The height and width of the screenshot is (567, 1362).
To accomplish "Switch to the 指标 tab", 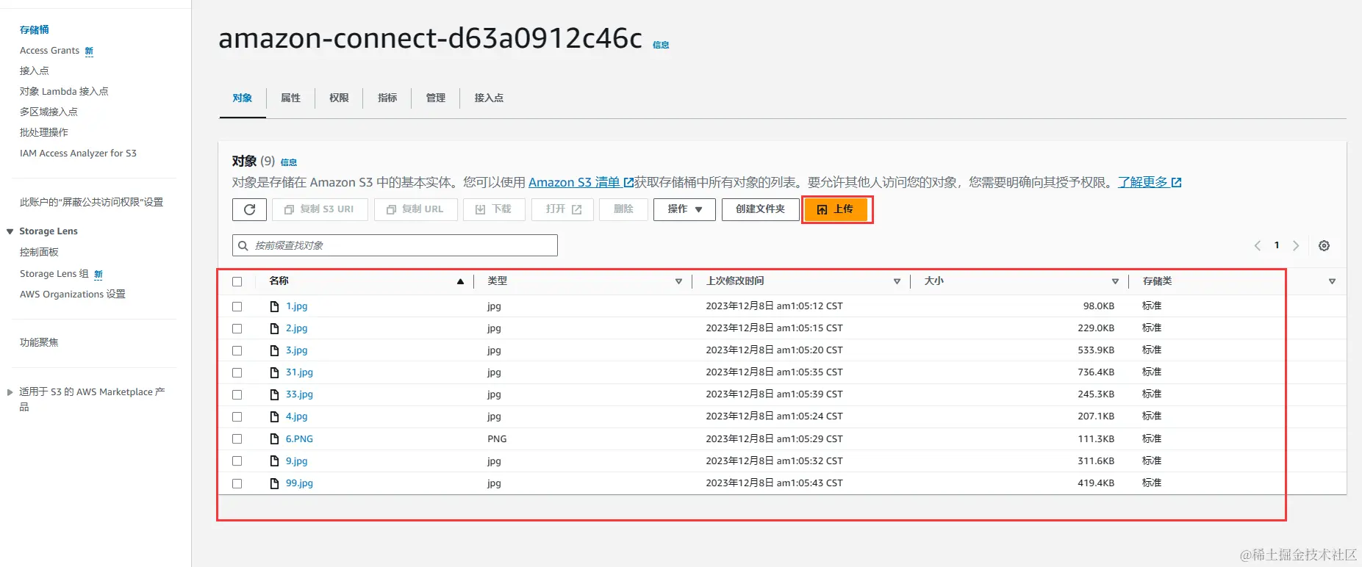I will pos(387,98).
